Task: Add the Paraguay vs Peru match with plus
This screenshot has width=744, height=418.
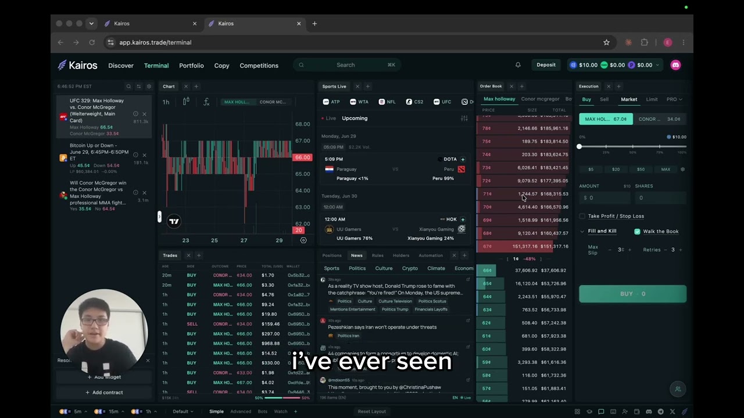Action: tap(463, 159)
